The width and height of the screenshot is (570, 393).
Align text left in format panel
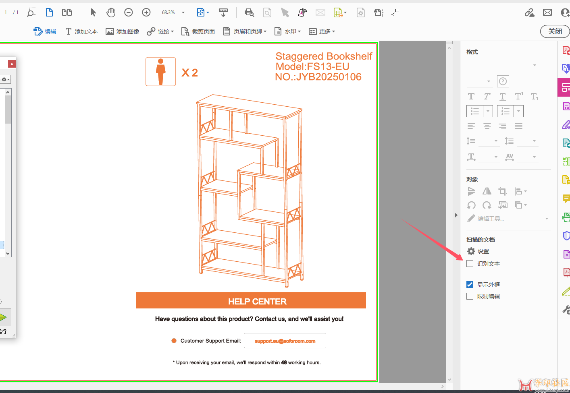click(x=471, y=126)
